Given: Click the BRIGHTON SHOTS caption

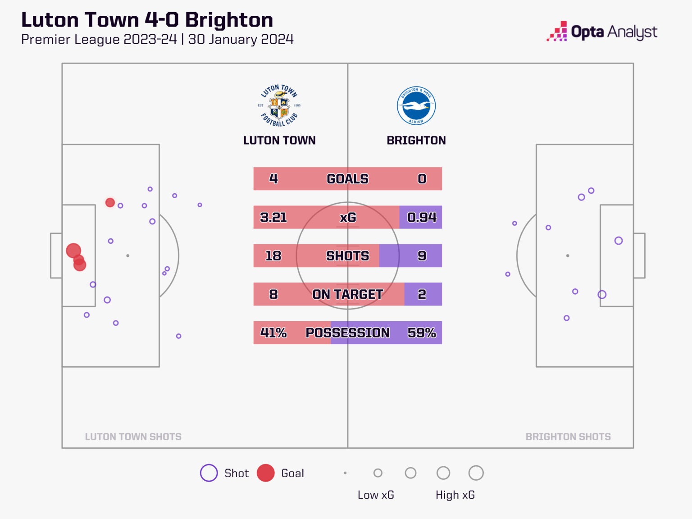Looking at the screenshot, I should coord(568,437).
